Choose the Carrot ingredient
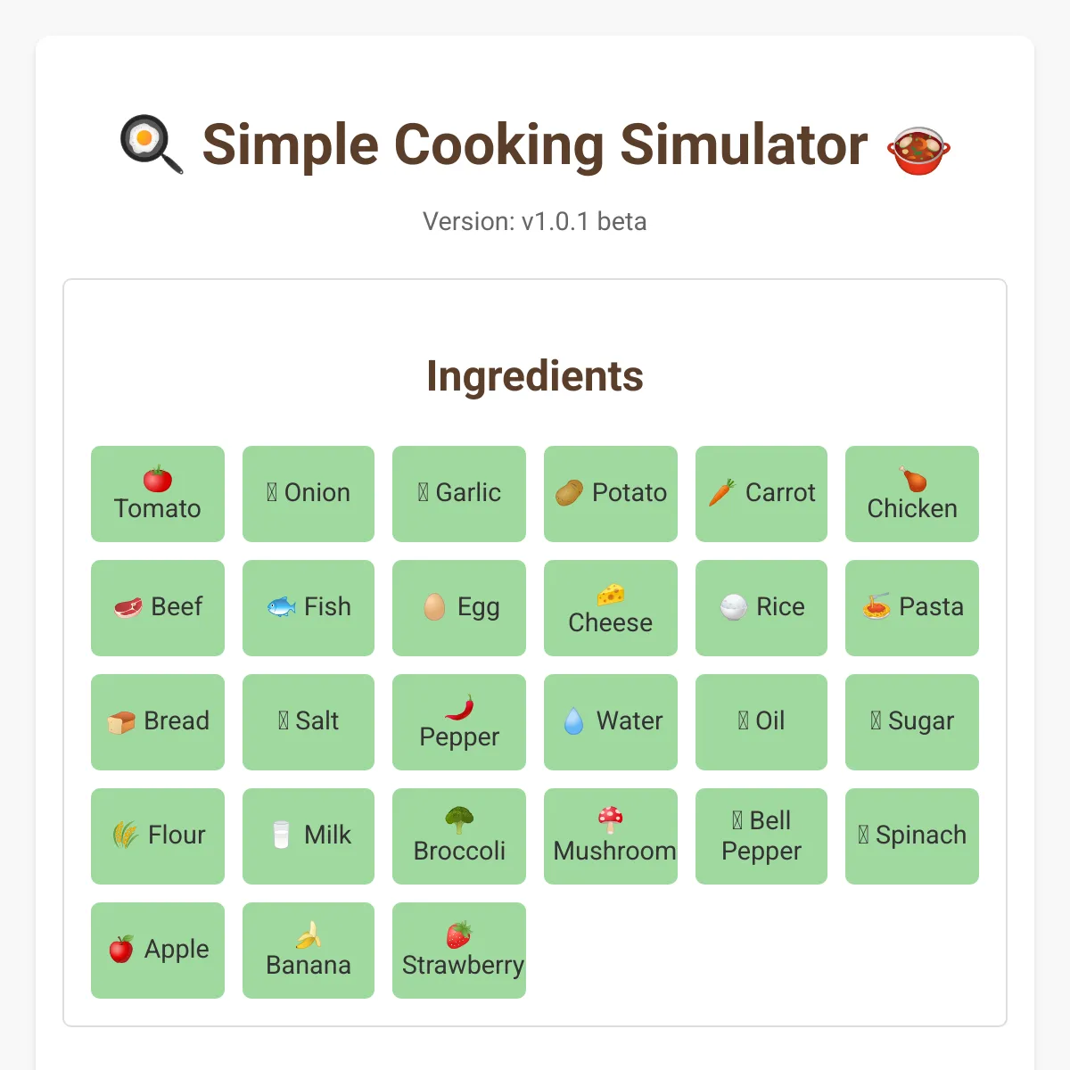This screenshot has width=1070, height=1070. click(761, 494)
